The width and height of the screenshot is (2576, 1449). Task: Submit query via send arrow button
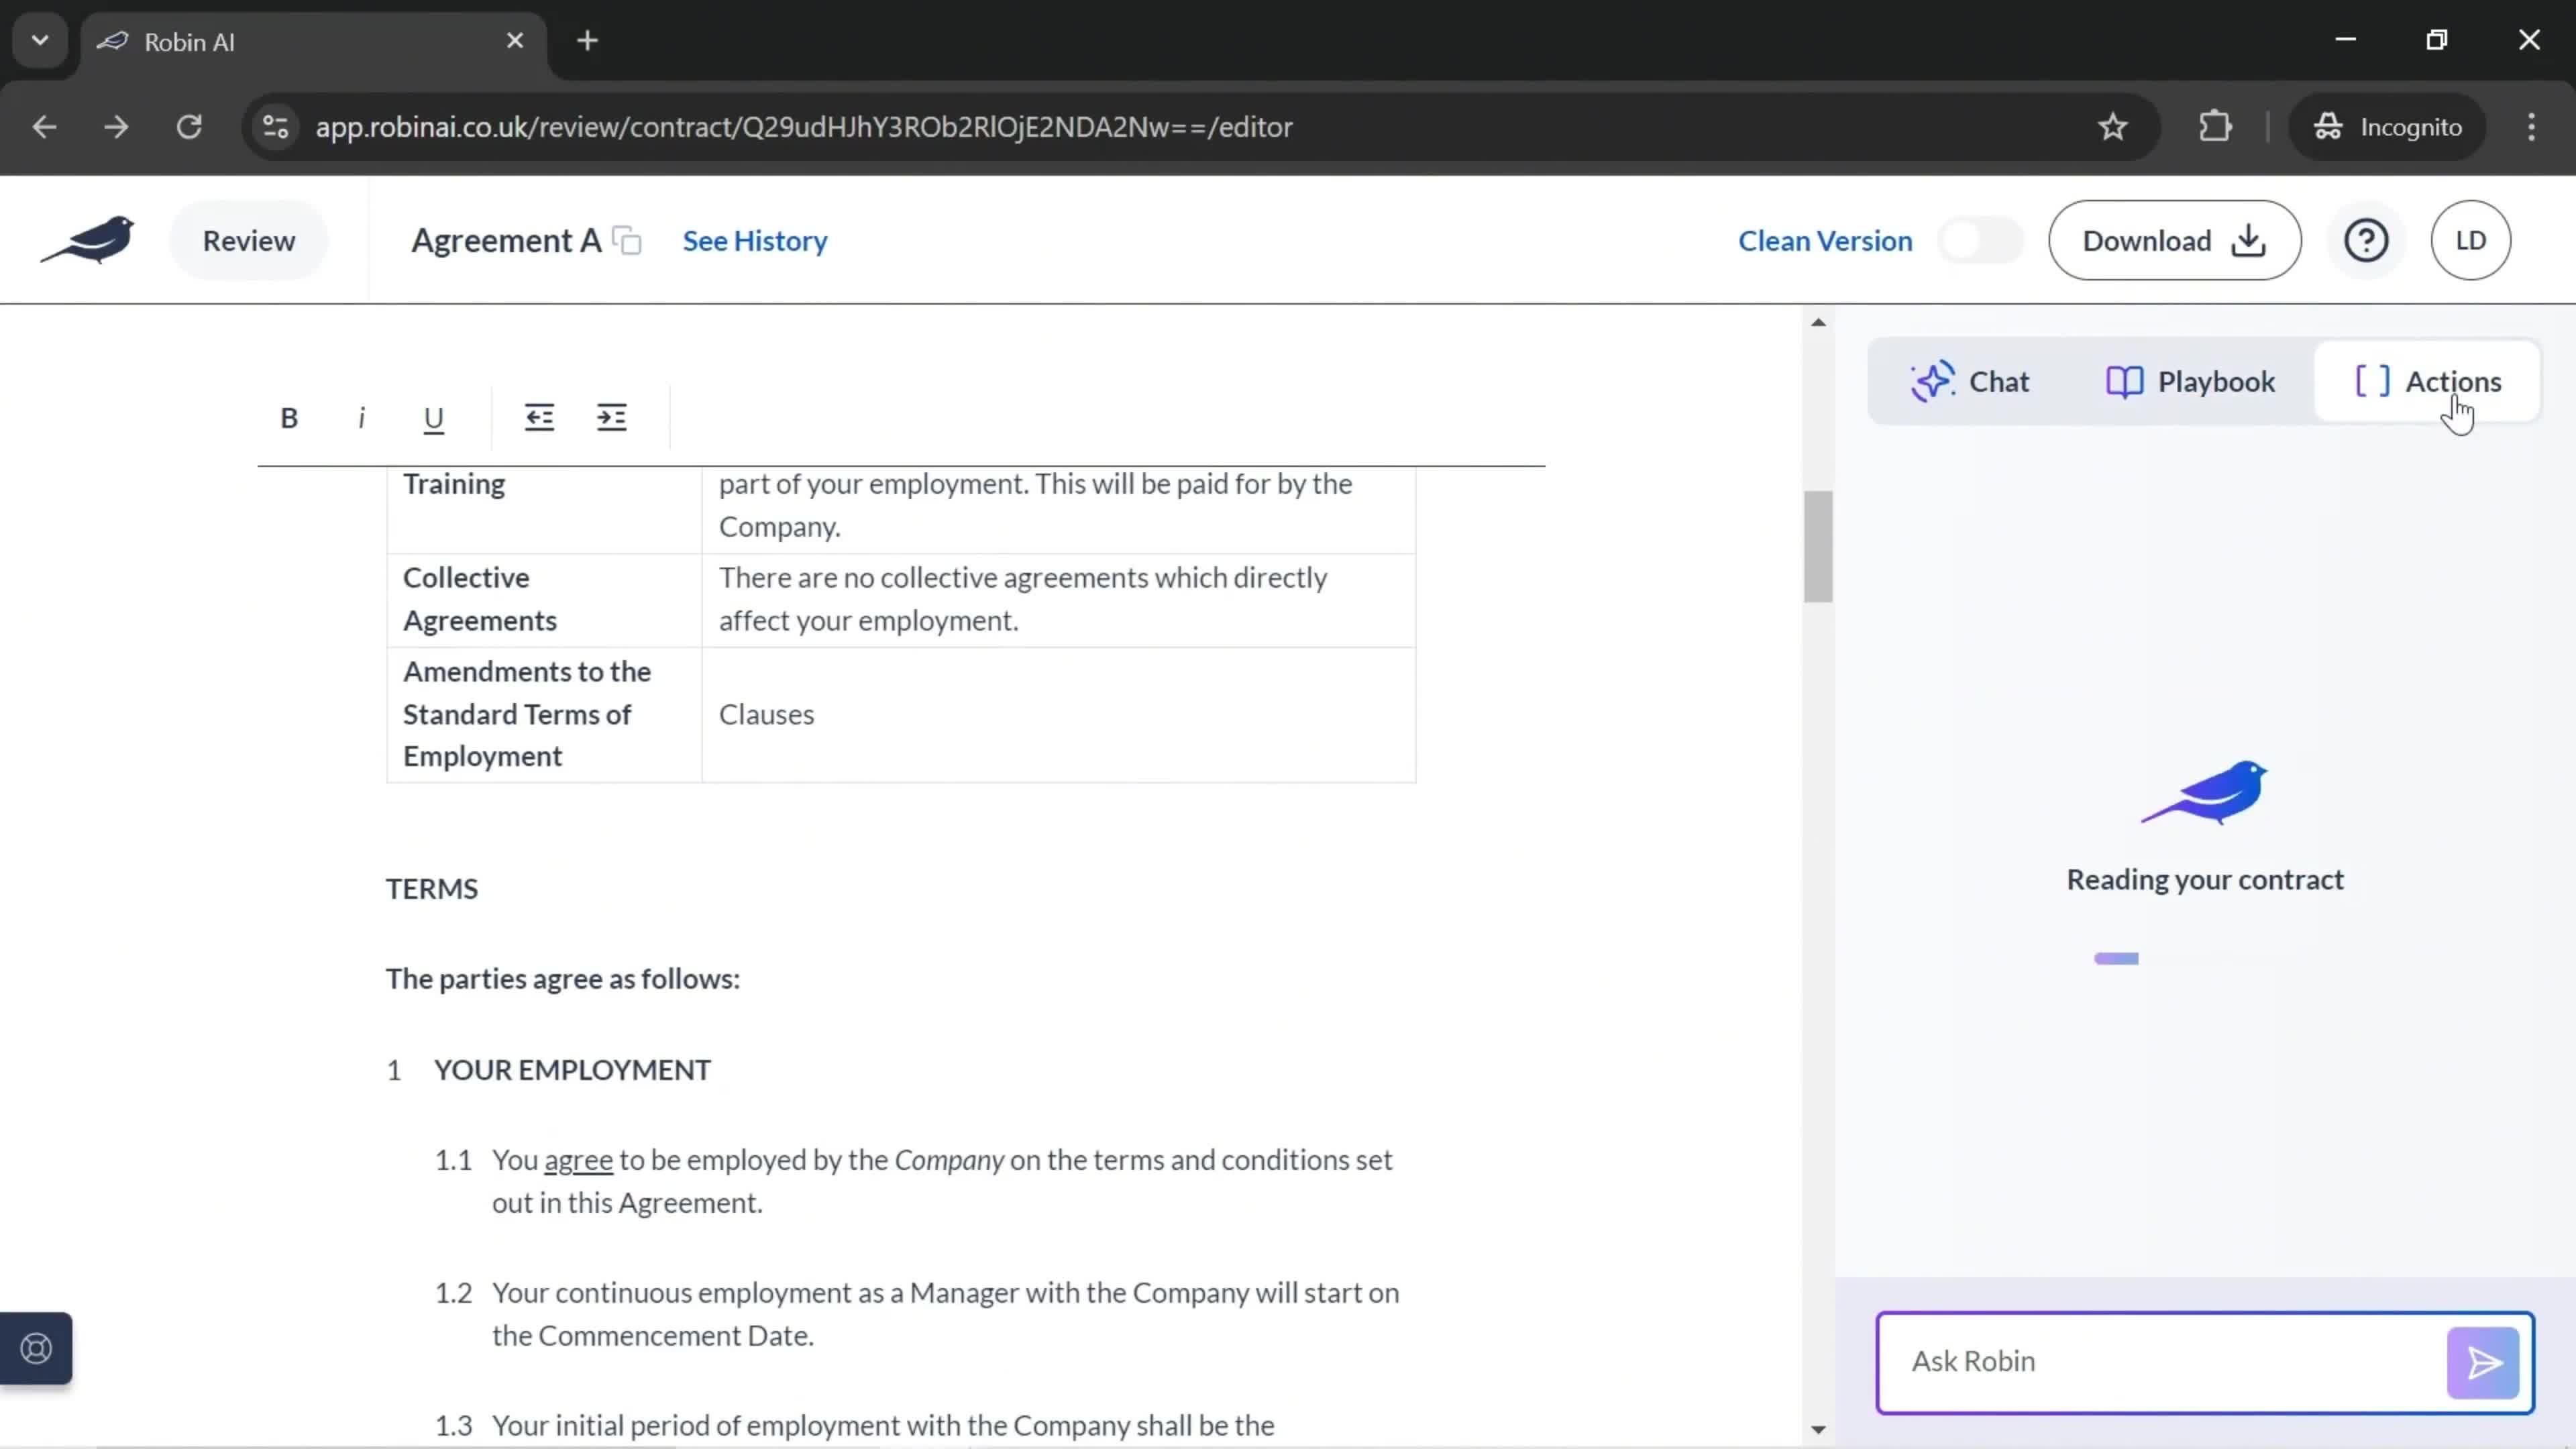[2482, 1360]
